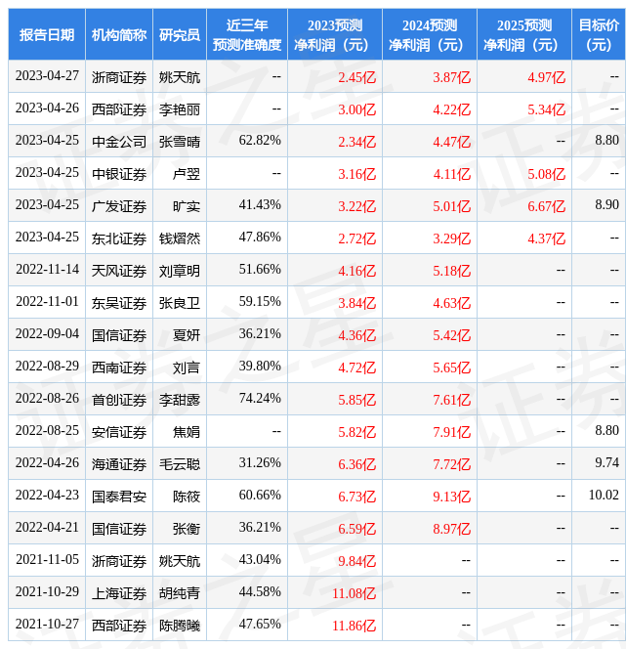Click accuracy value 74.24%
Viewport: 626px width, 649px height.
tap(260, 398)
